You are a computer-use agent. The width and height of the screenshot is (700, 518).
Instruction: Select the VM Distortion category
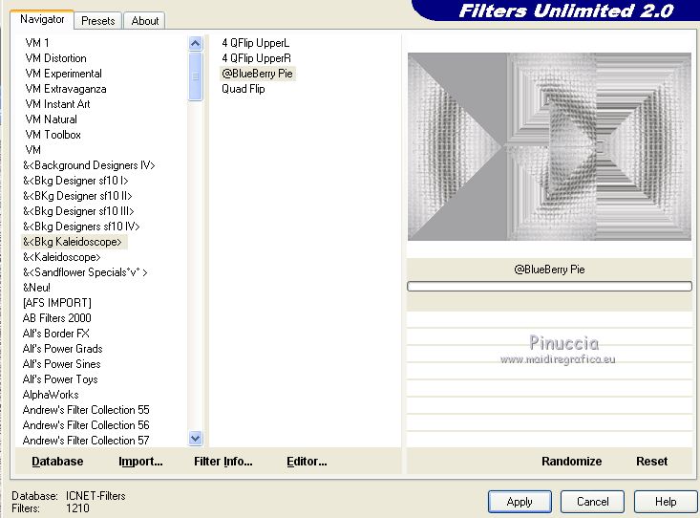[55, 58]
